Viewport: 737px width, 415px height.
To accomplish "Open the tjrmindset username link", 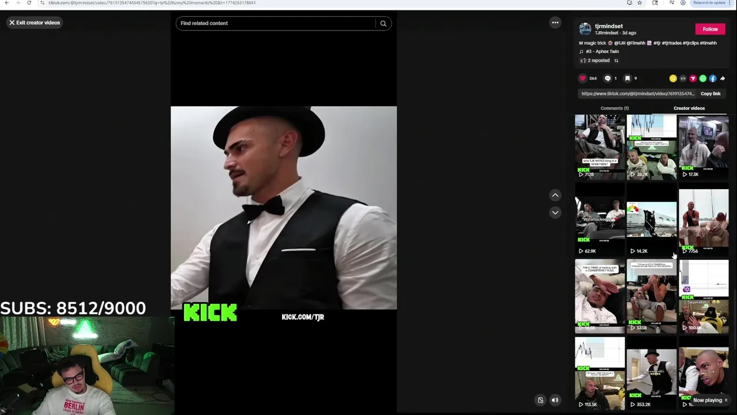I will [609, 26].
